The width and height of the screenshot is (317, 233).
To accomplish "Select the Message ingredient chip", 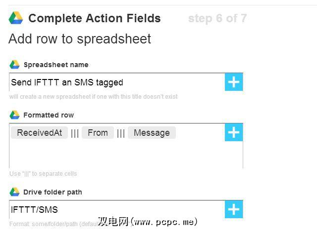I will (152, 133).
